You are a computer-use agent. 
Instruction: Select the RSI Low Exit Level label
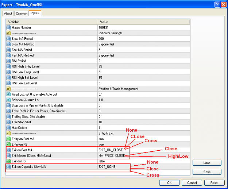(x=24, y=83)
